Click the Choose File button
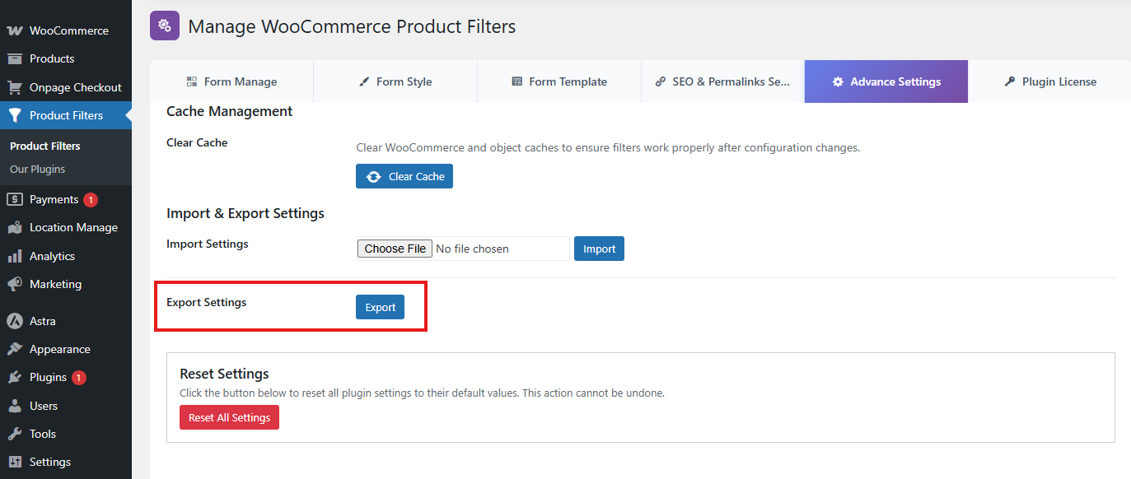 395,249
